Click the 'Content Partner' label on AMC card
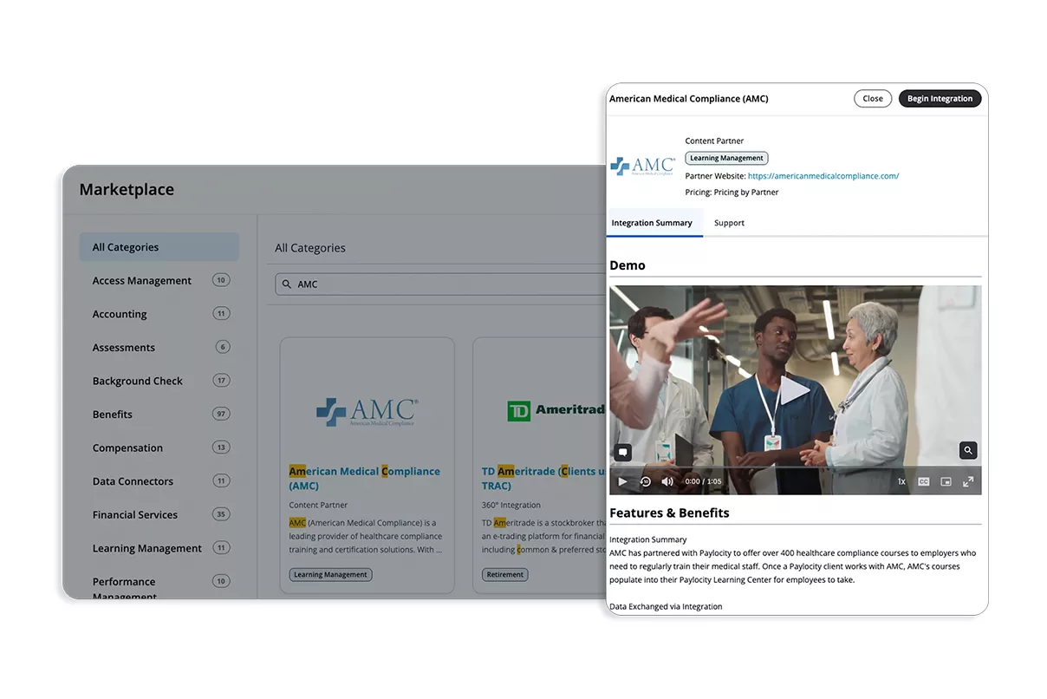 click(318, 506)
